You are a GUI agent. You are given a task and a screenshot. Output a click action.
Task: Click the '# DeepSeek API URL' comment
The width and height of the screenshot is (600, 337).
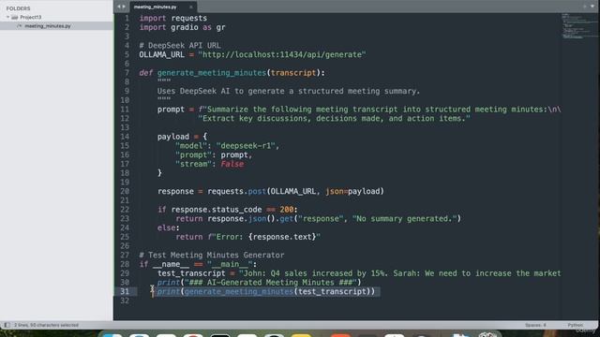pos(180,46)
